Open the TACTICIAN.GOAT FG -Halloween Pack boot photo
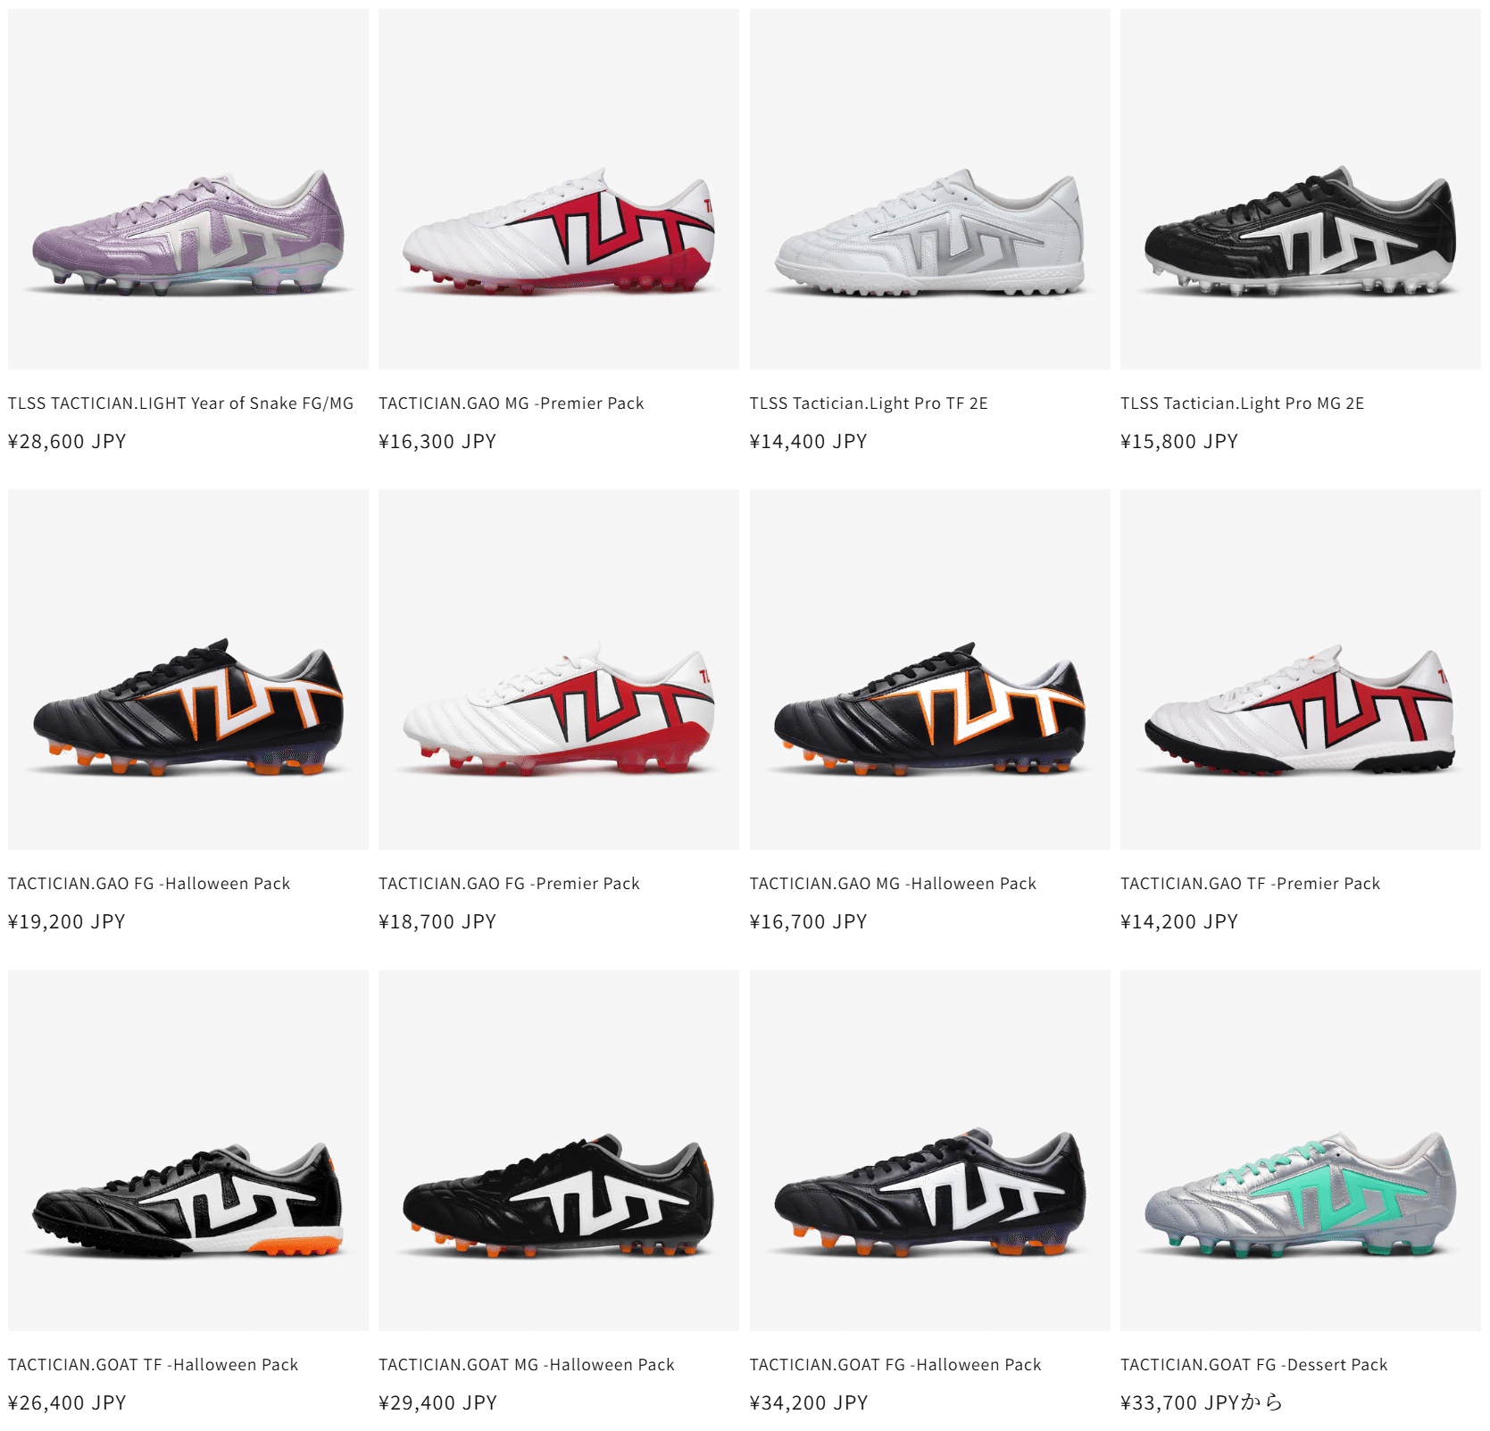 pyautogui.click(x=929, y=1151)
